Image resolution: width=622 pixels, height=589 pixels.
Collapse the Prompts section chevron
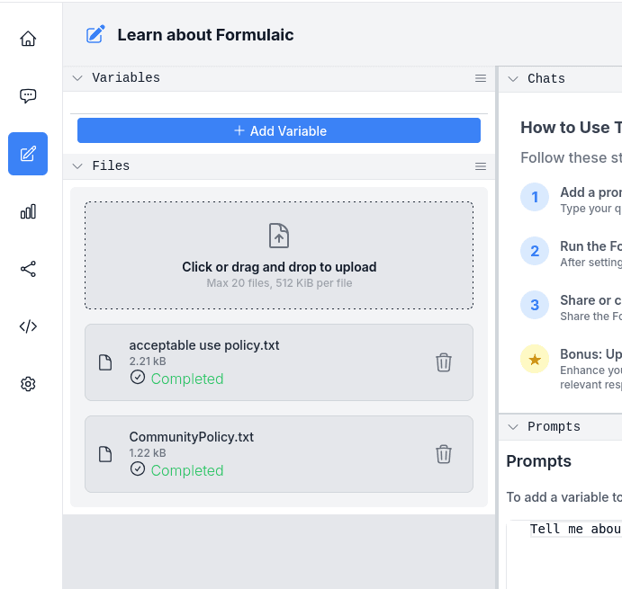point(513,427)
